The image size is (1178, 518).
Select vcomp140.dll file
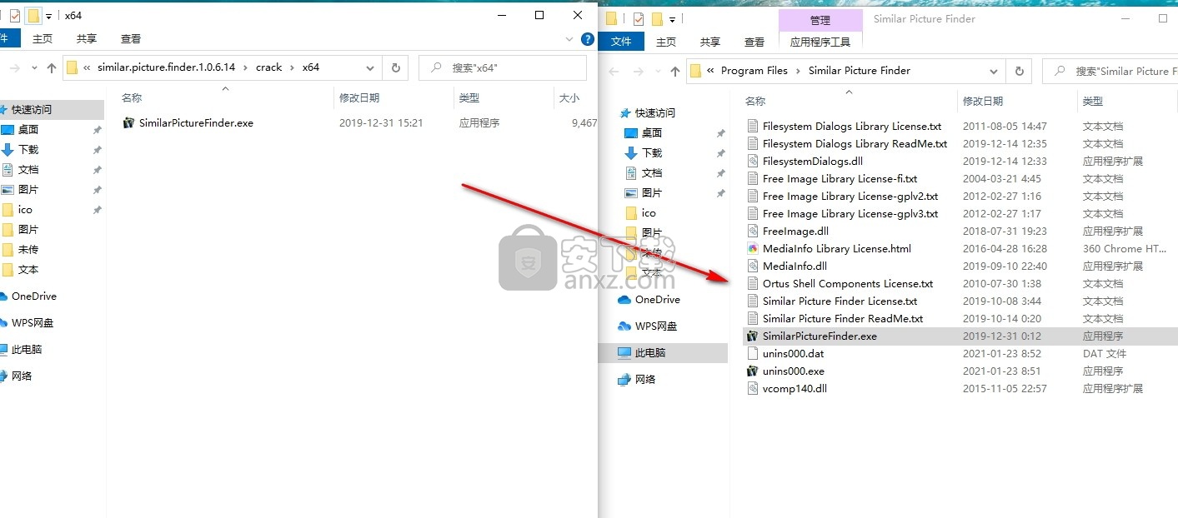pyautogui.click(x=795, y=389)
